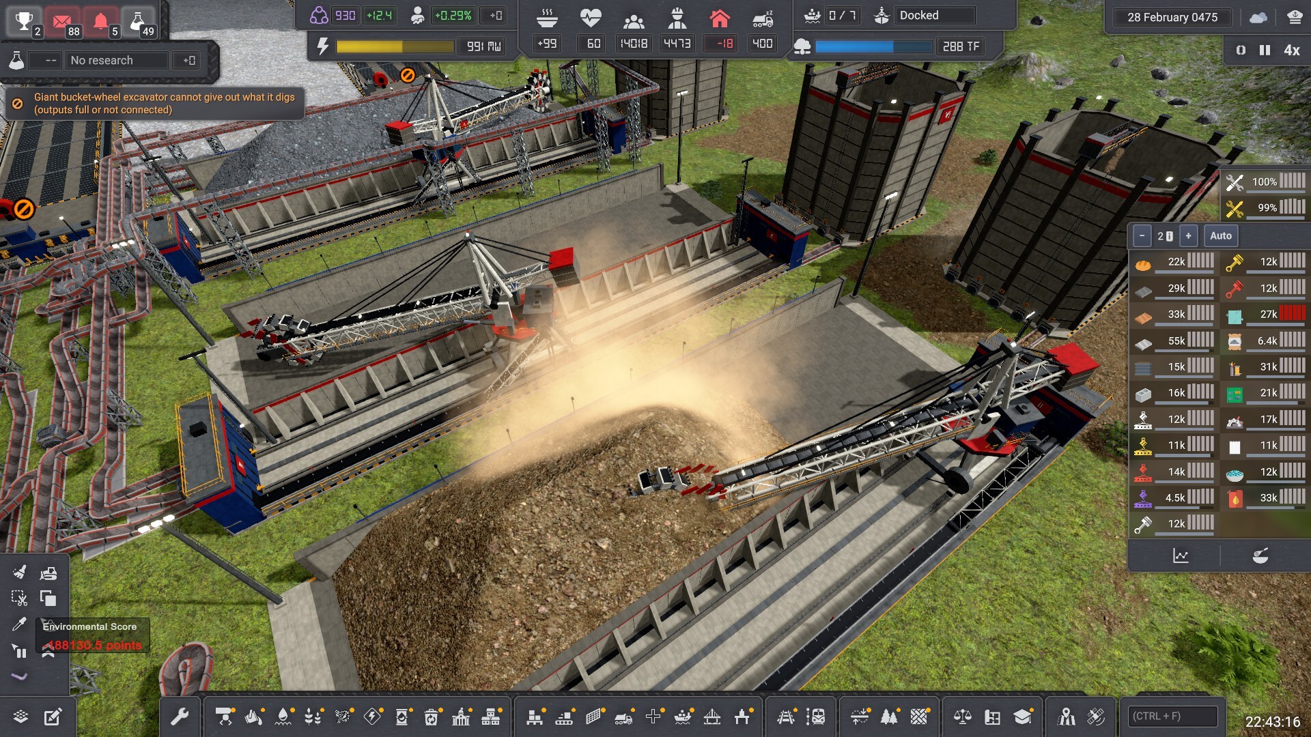1311x737 pixels.
Task: Open the trade balance scales panel
Action: coord(963,717)
